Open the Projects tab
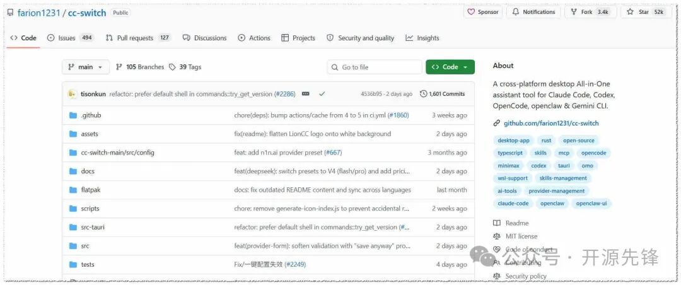The width and height of the screenshot is (681, 285). (298, 38)
